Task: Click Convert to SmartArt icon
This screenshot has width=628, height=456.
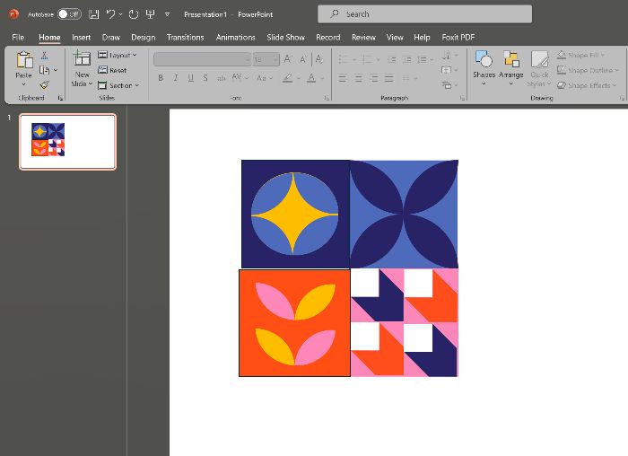Action: (447, 85)
